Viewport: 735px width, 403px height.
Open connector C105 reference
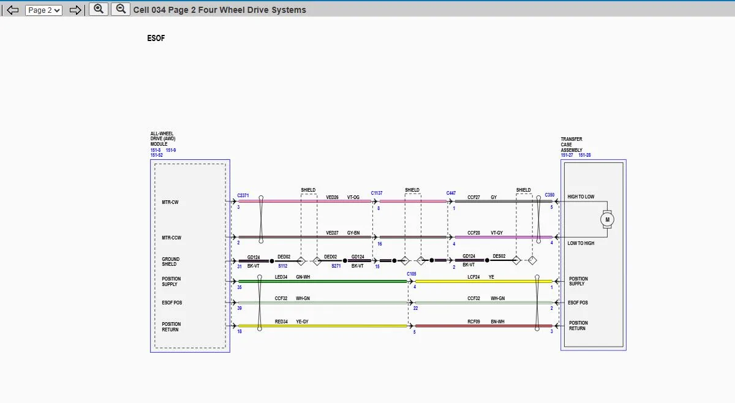[x=412, y=274]
